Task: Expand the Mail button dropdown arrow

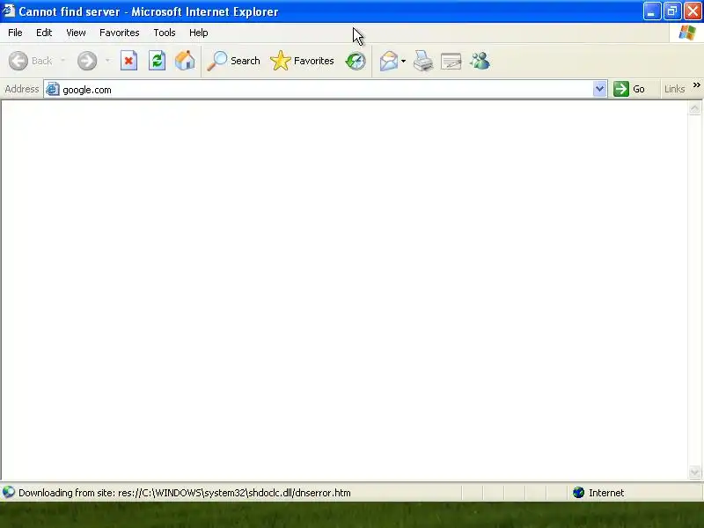Action: tap(403, 61)
